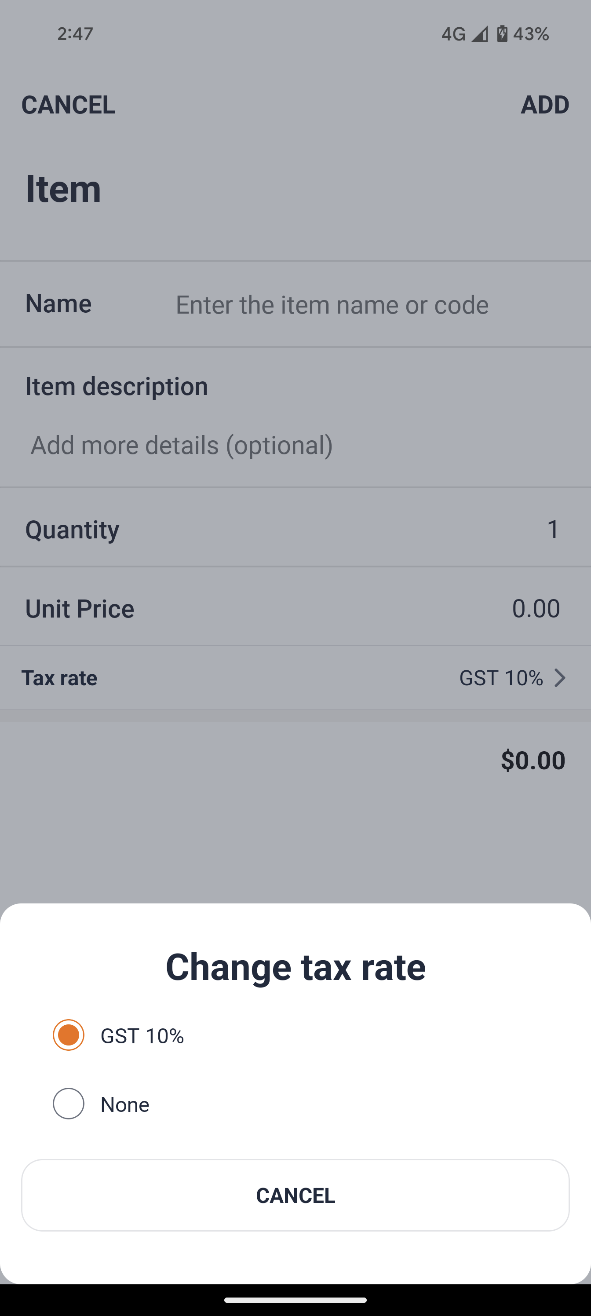Tap the Change tax rate title
The width and height of the screenshot is (591, 1316).
[295, 967]
